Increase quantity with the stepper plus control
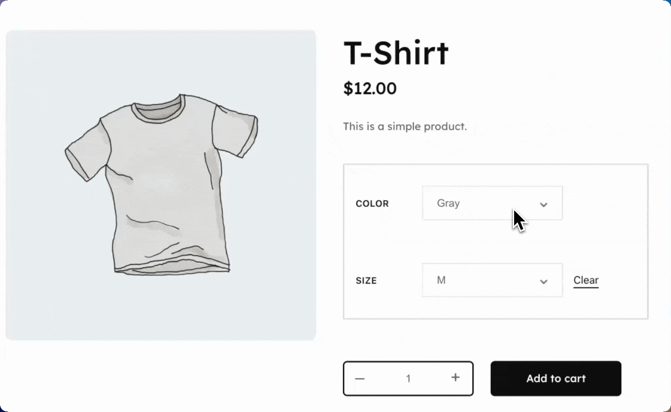Image resolution: width=671 pixels, height=412 pixels. (x=455, y=378)
